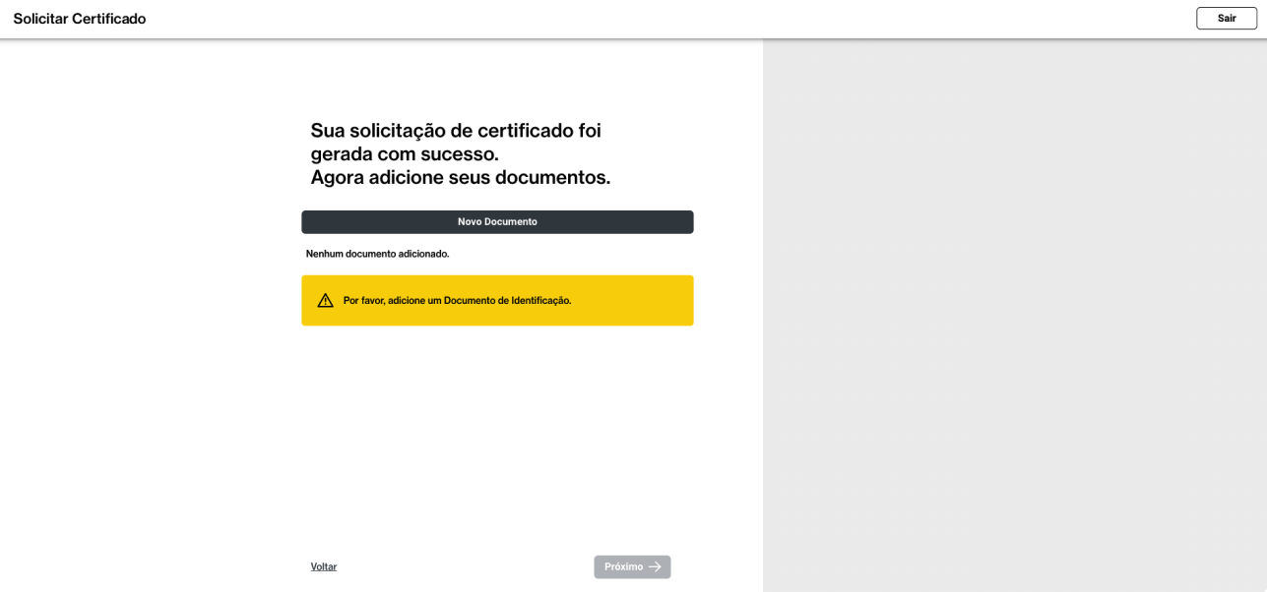The height and width of the screenshot is (592, 1267).
Task: Click the Solicitar Certificado page title
Action: (x=80, y=19)
